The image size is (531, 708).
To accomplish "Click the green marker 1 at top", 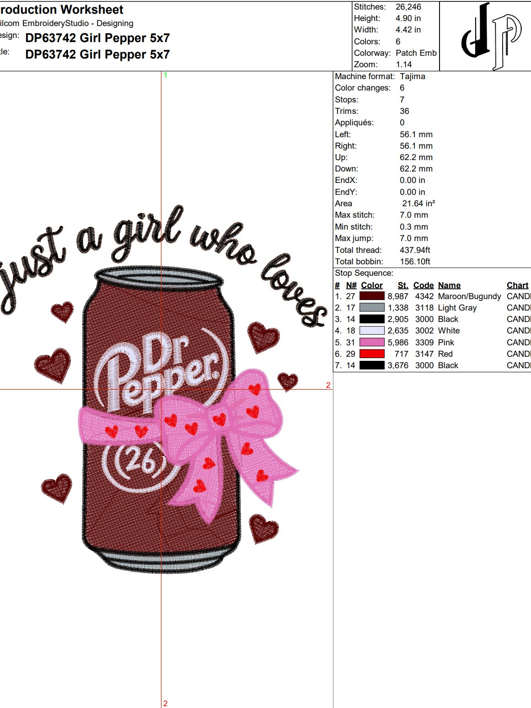I will tap(166, 75).
